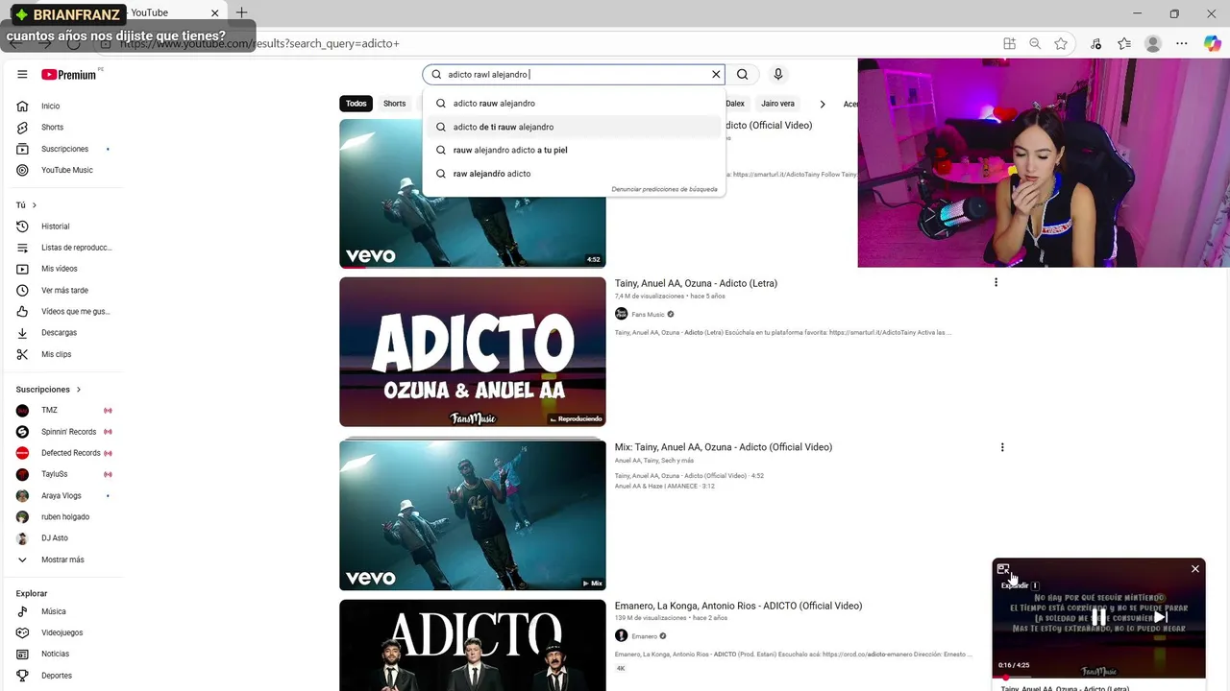Open 'Mix: Tainy, Anuel AA, Ozuna' title
This screenshot has height=691, width=1230.
723,447
